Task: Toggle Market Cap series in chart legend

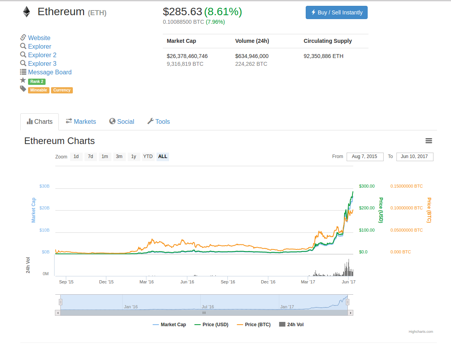Action: (x=169, y=325)
